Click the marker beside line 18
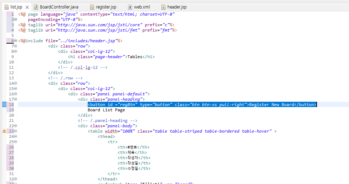The width and height of the screenshot is (349, 184). click(x=4, y=105)
